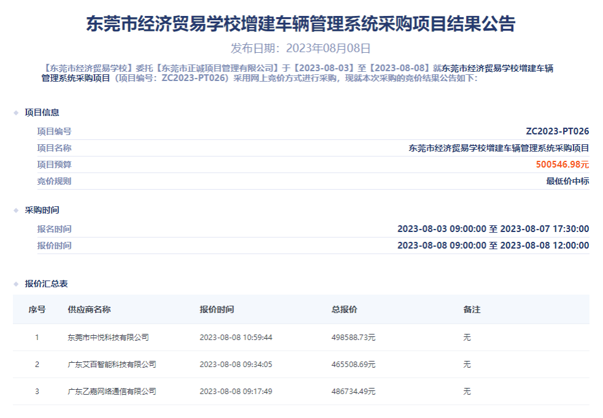Image resolution: width=603 pixels, height=418 pixels.
Task: Click the total quote 498588.73元
Action: pyautogui.click(x=354, y=338)
